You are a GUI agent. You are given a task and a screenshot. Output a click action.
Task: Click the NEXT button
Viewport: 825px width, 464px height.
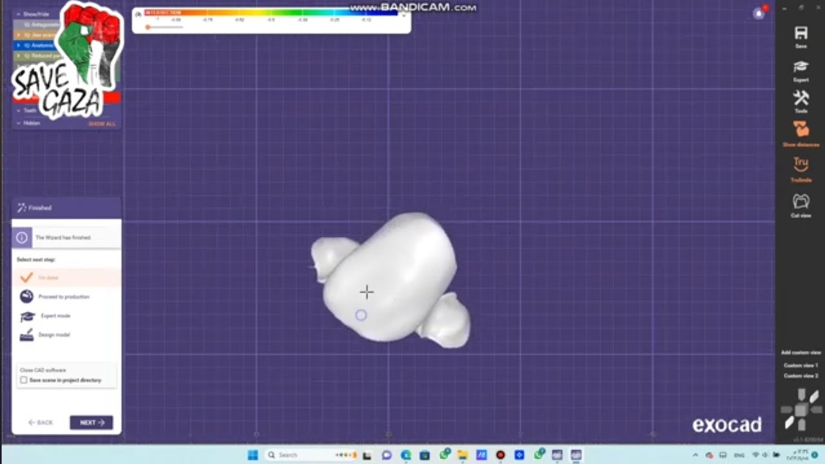[x=92, y=423]
